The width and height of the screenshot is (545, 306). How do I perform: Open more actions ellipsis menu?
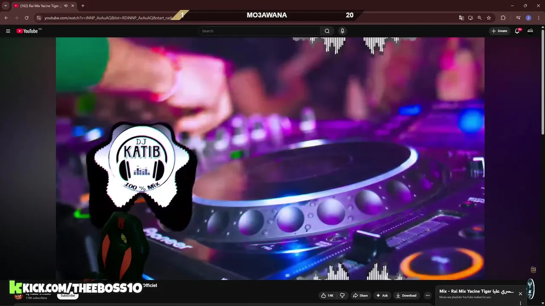(x=427, y=295)
